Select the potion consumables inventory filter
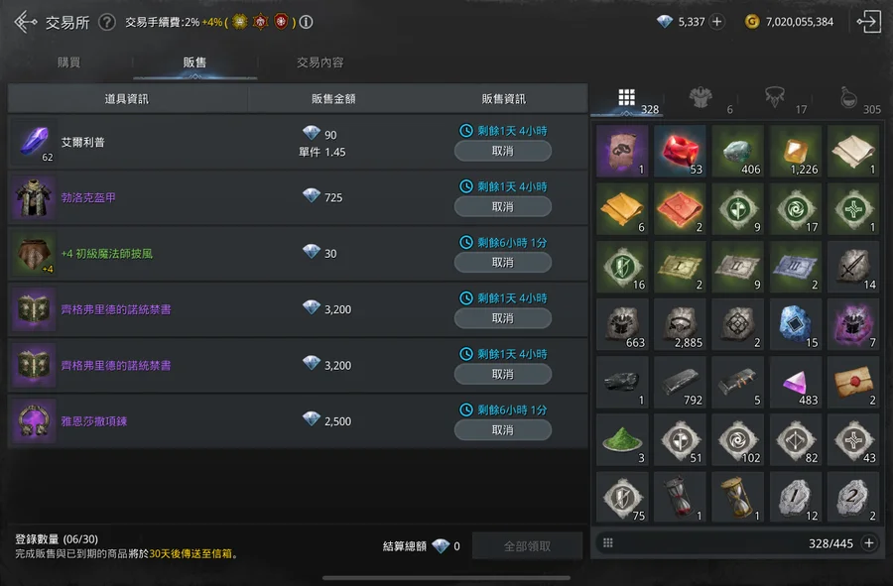This screenshot has height=586, width=893. (848, 98)
